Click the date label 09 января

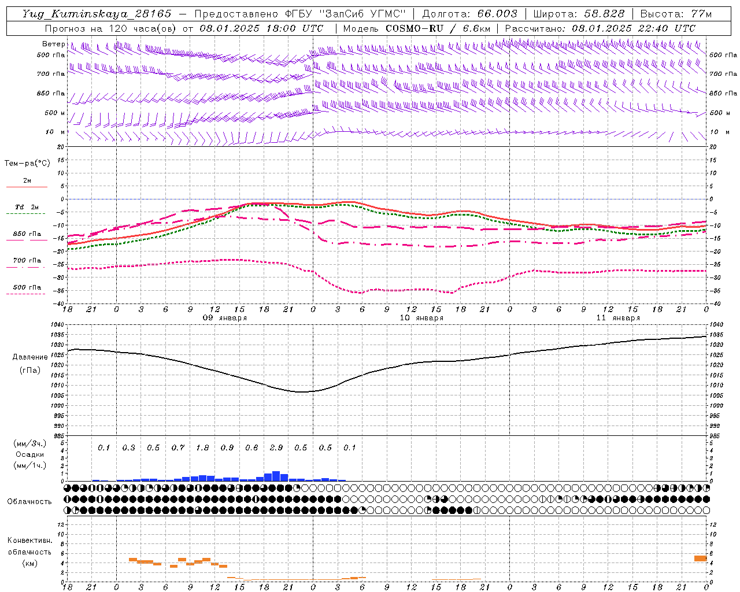224,318
